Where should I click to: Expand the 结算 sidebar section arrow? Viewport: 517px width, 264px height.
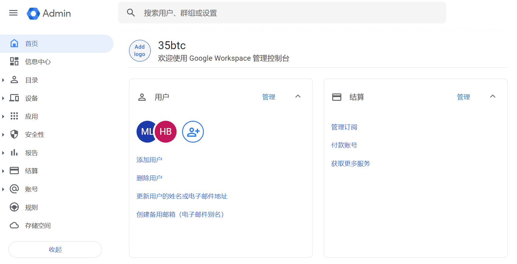coord(3,171)
